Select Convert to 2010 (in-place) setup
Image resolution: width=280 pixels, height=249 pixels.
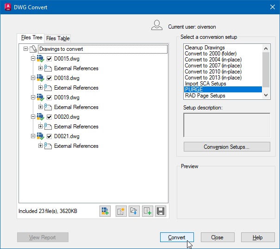click(212, 72)
